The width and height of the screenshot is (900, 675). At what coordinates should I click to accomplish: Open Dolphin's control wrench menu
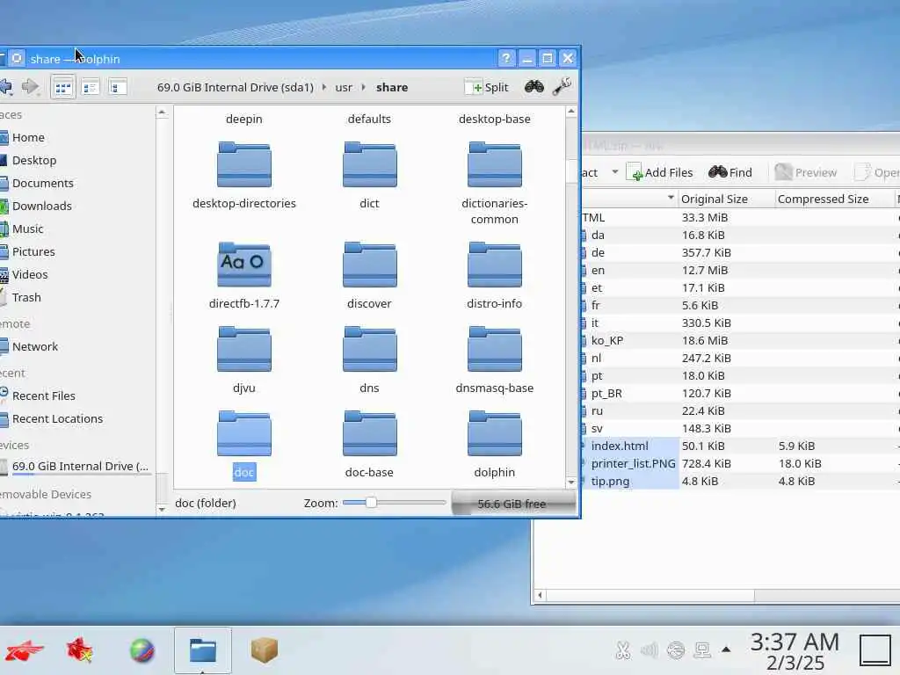coord(562,87)
